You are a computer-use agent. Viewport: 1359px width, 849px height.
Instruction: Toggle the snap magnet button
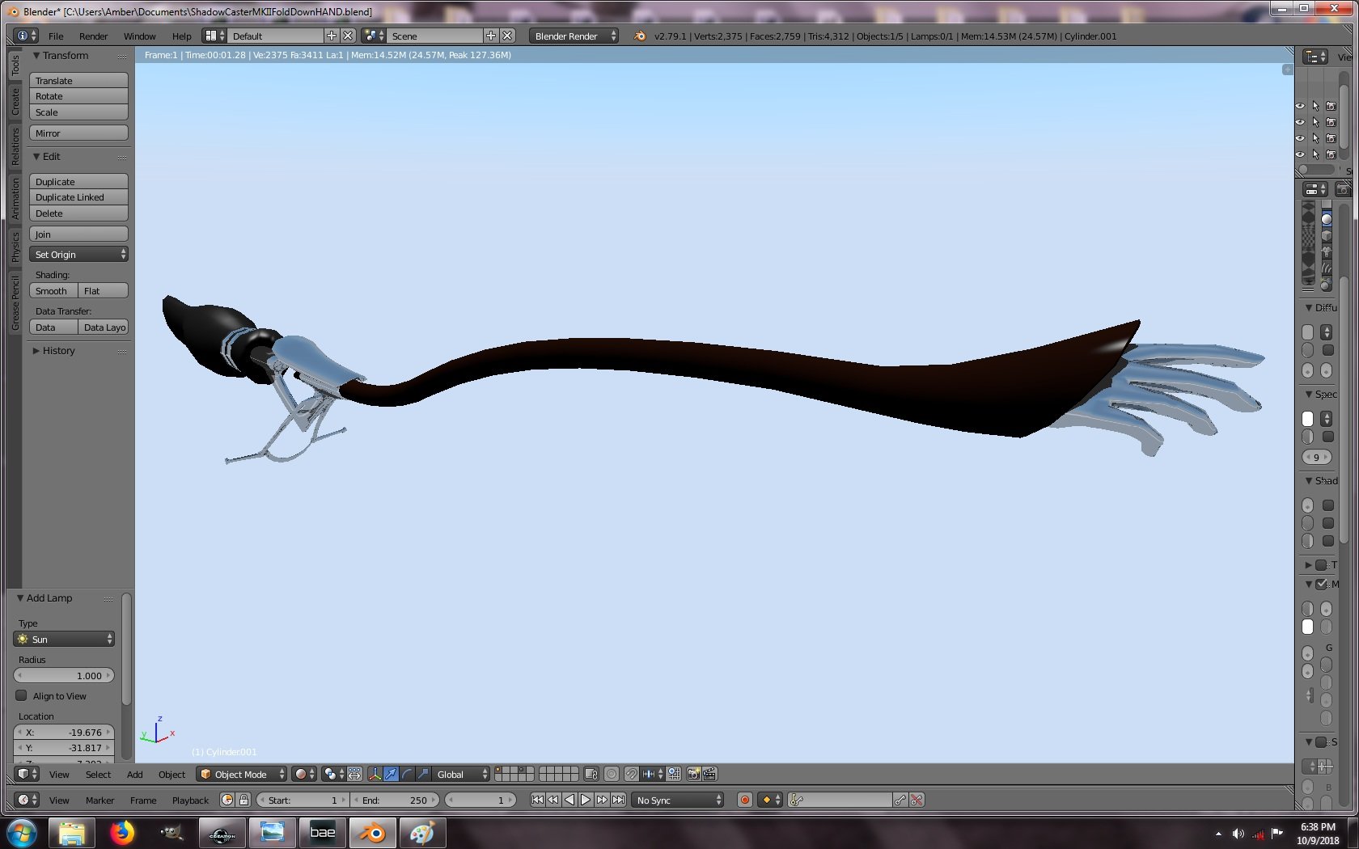632,774
